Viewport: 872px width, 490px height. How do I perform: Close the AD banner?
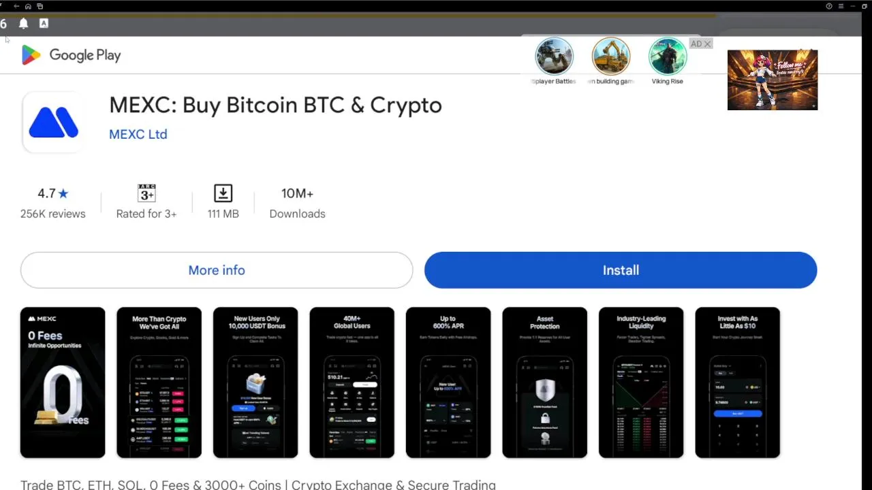pos(707,44)
